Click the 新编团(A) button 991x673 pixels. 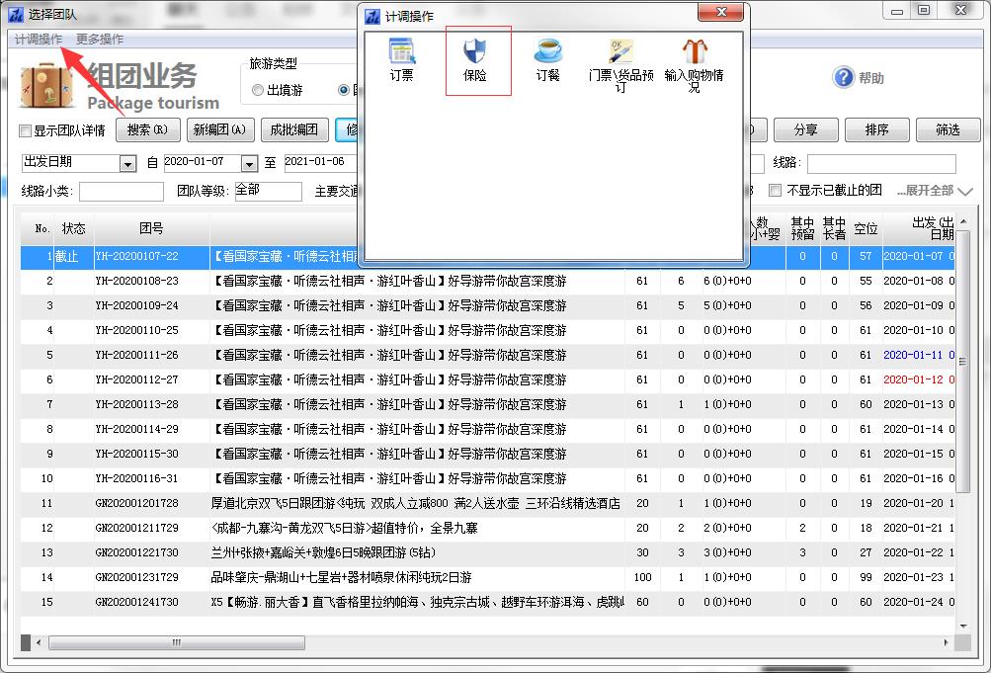(x=221, y=130)
